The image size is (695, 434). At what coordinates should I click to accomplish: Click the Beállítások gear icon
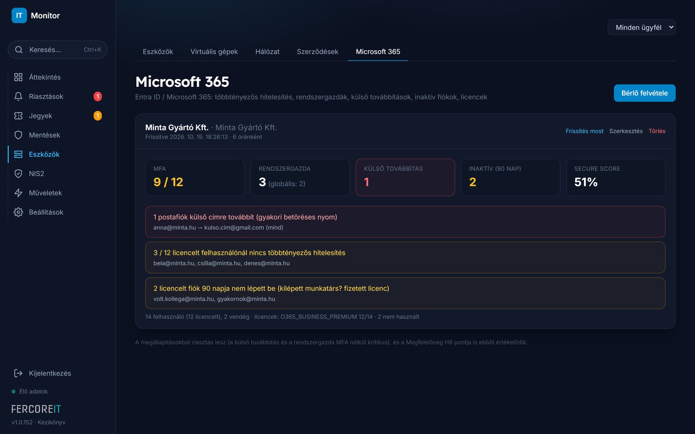18,212
